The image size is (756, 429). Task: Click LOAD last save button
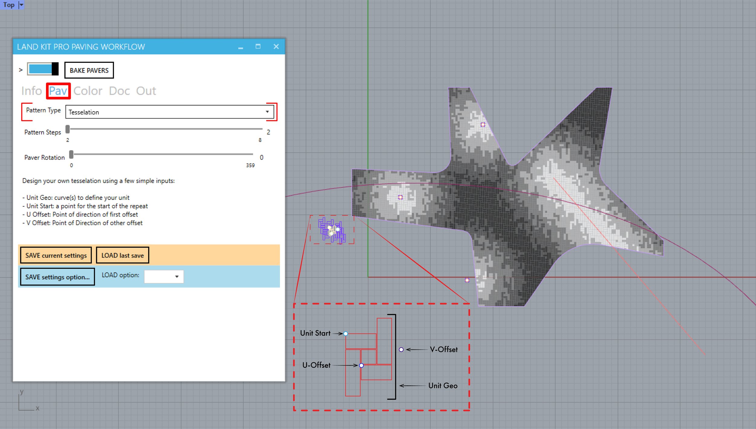(122, 255)
